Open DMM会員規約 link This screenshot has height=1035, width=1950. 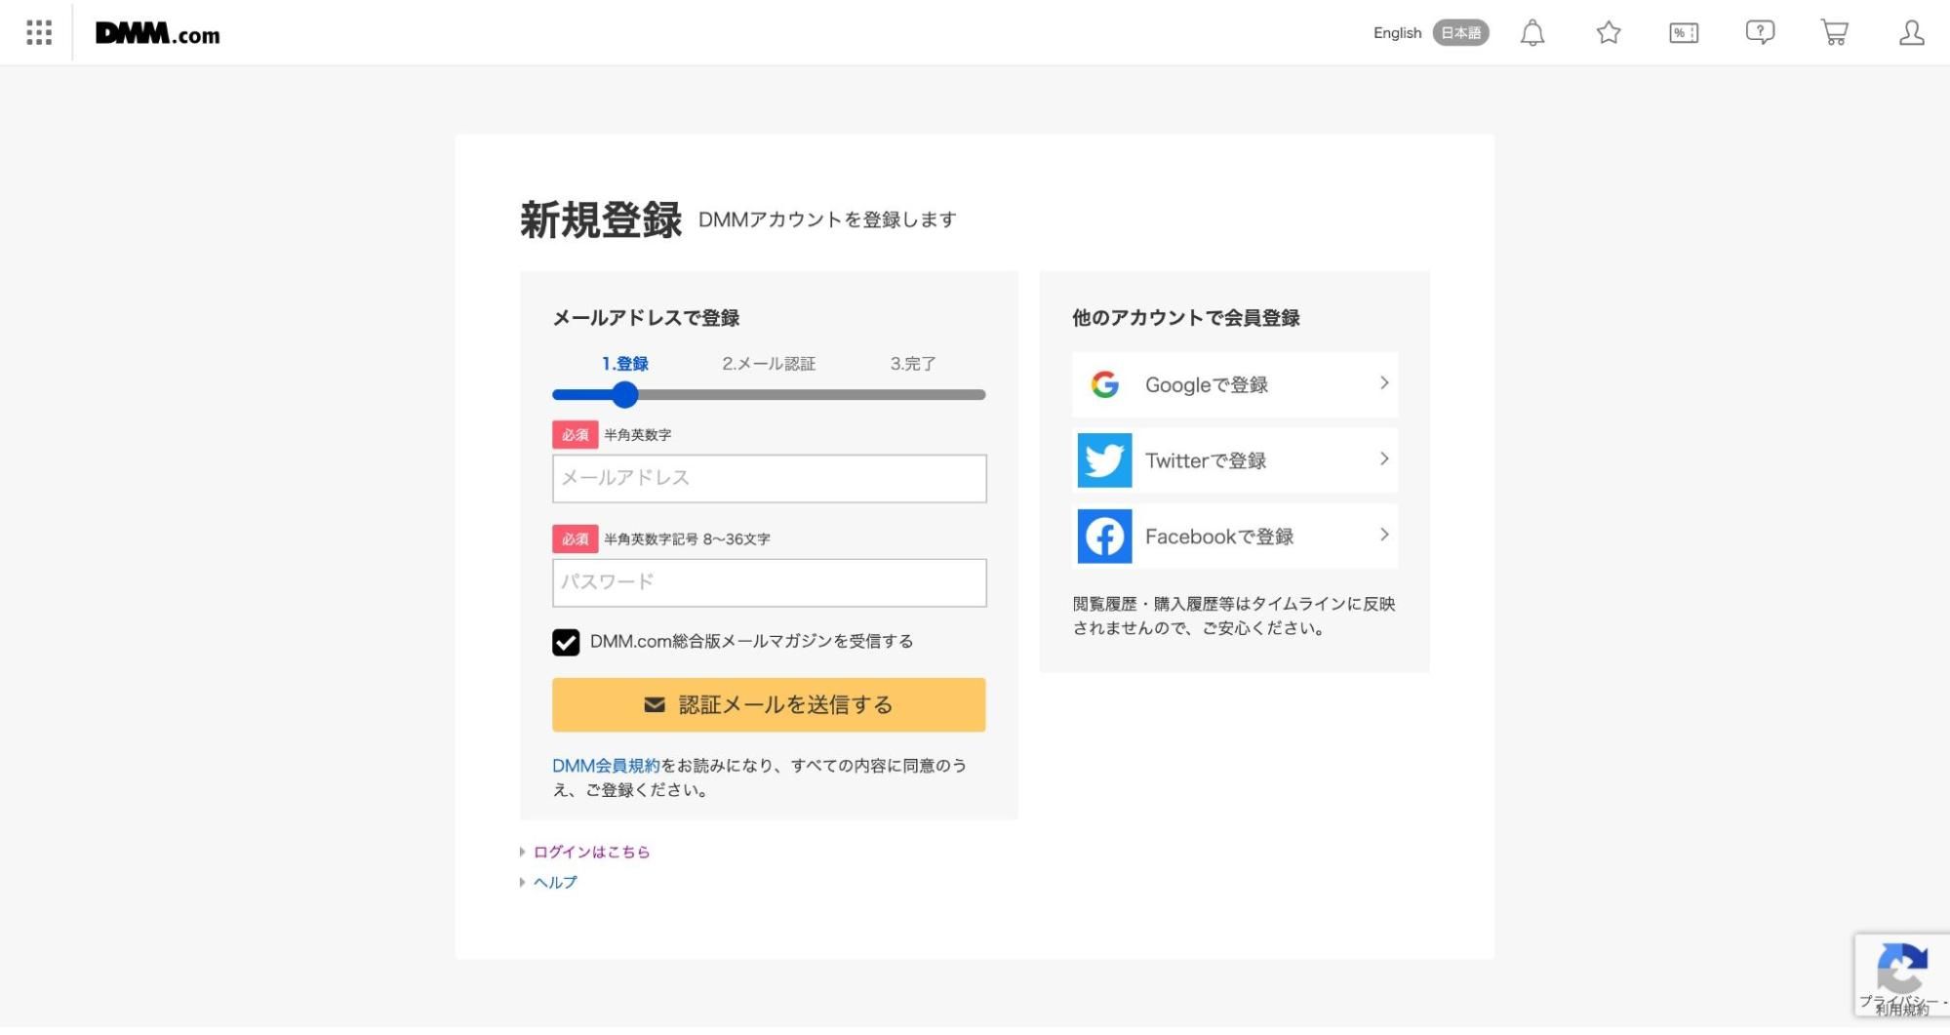coord(606,766)
